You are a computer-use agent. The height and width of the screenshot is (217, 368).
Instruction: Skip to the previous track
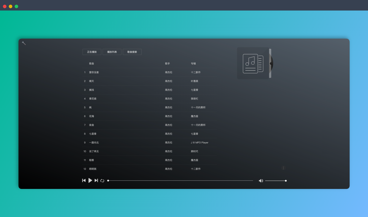coord(84,181)
